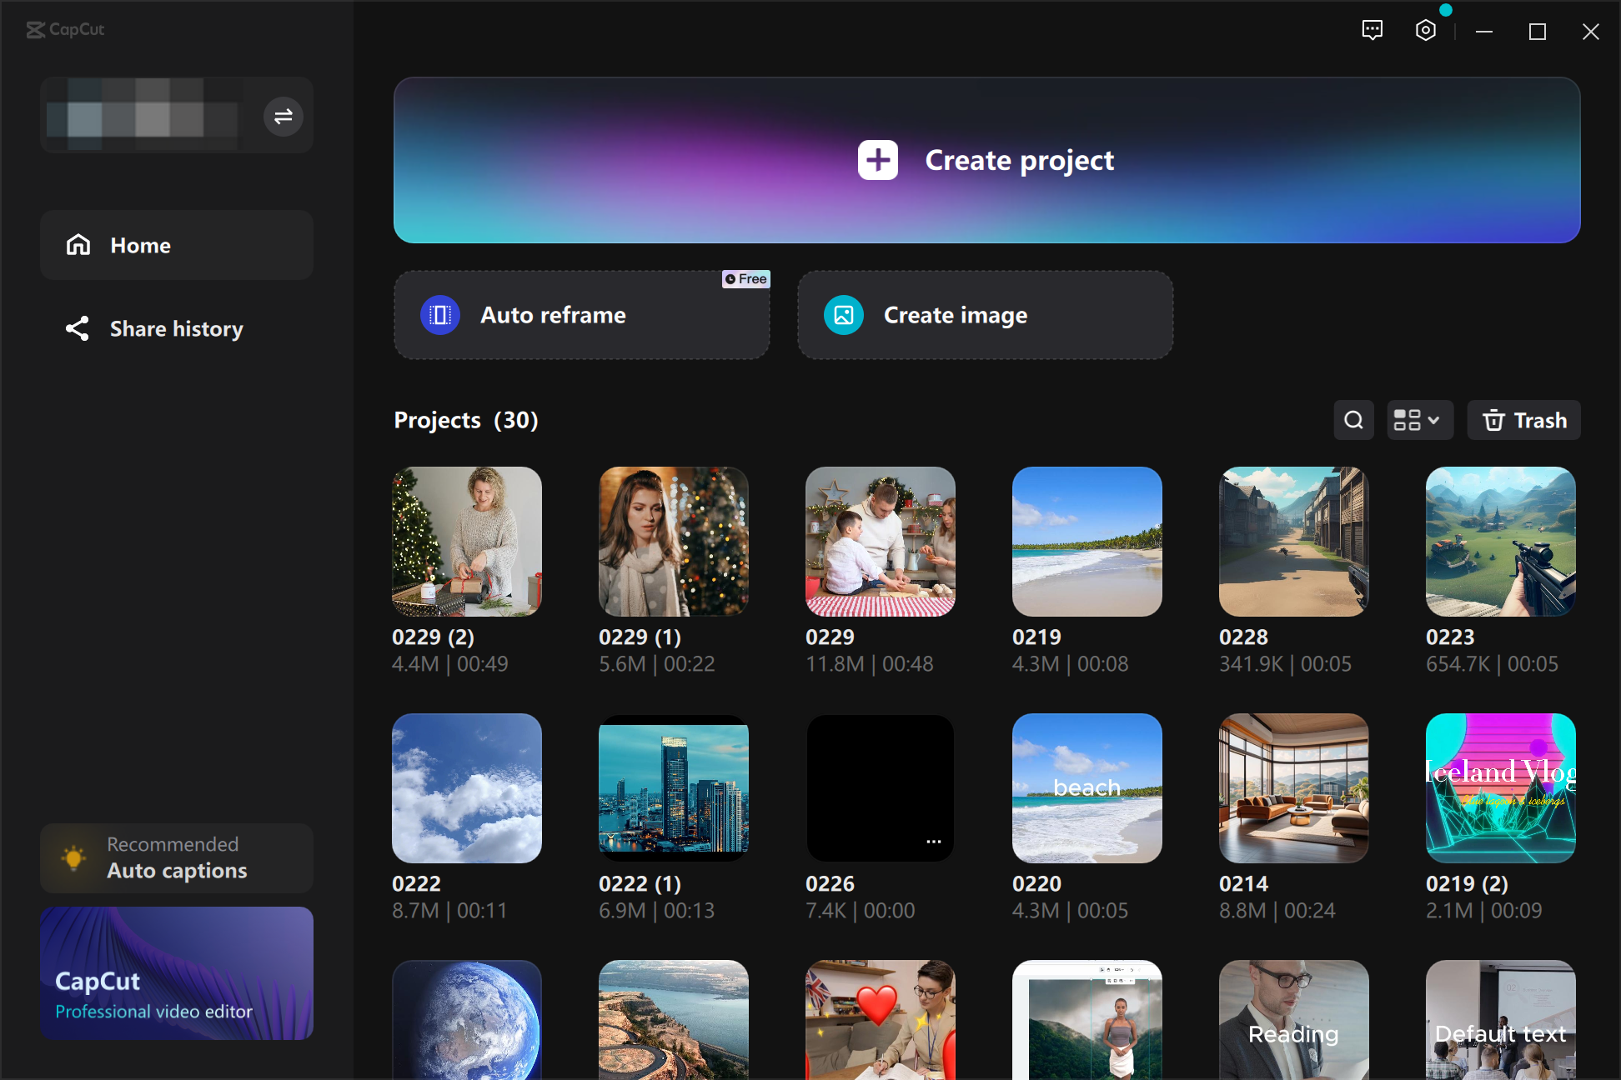Image resolution: width=1621 pixels, height=1080 pixels.
Task: Click the three-dots on project 0226
Action: (x=933, y=842)
